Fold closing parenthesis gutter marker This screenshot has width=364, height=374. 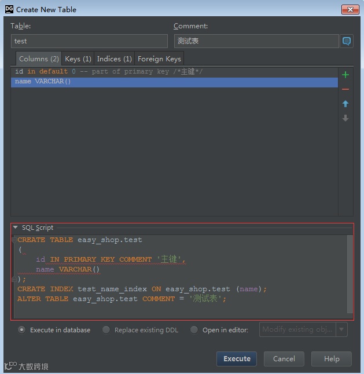tap(14, 279)
